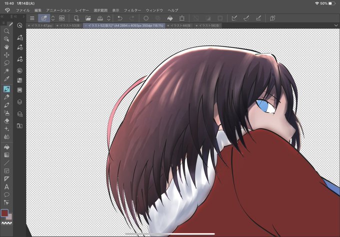Select the Frame border tool
The height and width of the screenshot is (237, 340).
click(x=6, y=171)
